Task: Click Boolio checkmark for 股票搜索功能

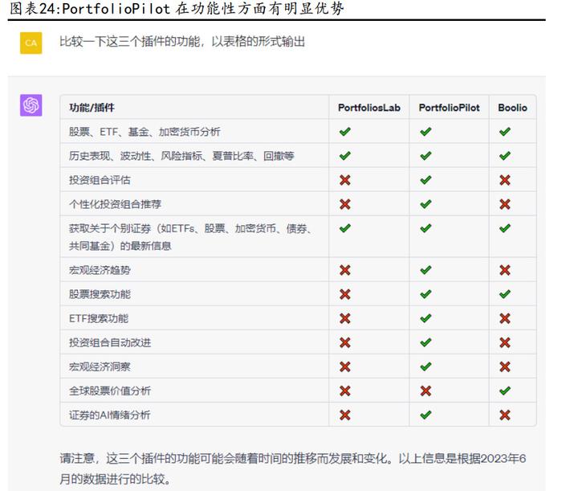Action: (505, 294)
